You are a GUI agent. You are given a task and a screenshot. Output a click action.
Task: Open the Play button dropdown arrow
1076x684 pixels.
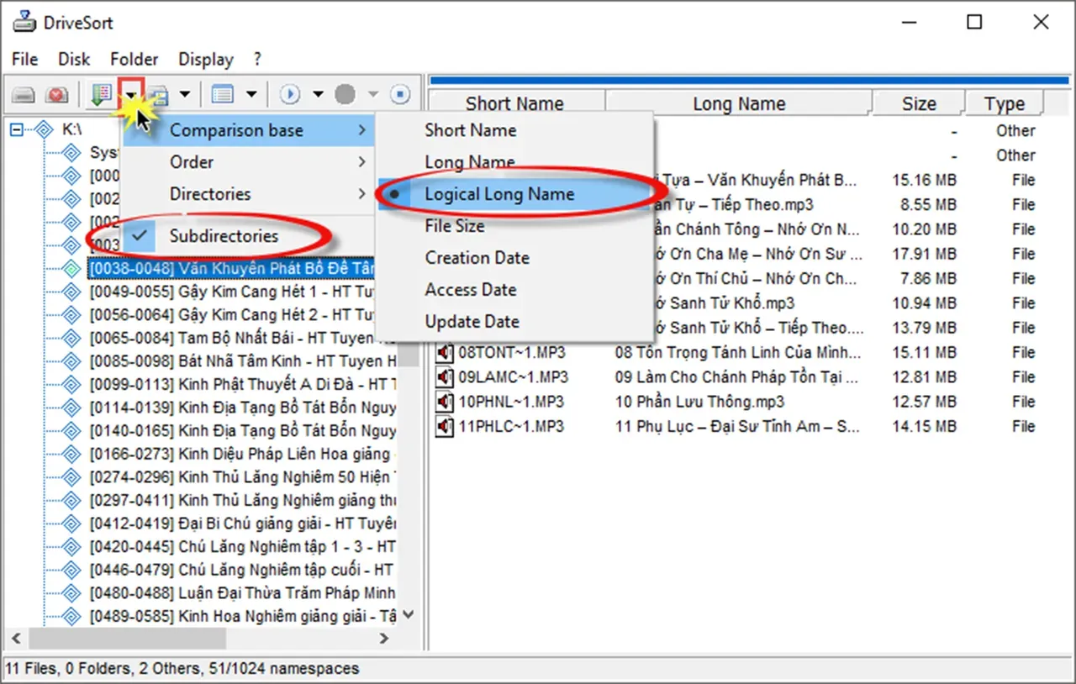tap(318, 94)
